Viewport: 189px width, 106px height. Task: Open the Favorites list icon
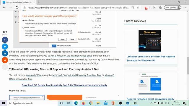[x=154, y=8]
